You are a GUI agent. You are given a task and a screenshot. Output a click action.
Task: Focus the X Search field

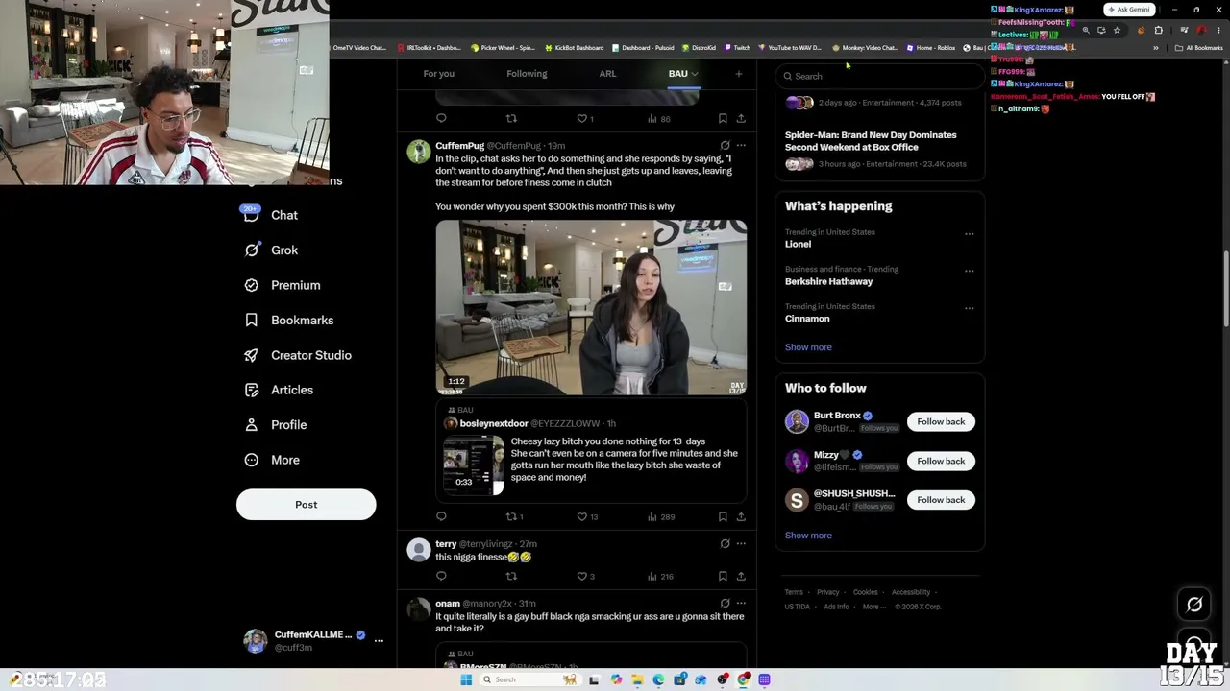[x=879, y=76]
